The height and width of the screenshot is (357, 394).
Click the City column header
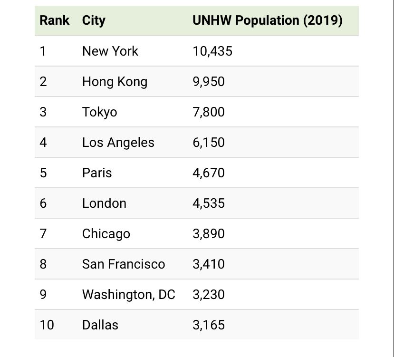[94, 20]
